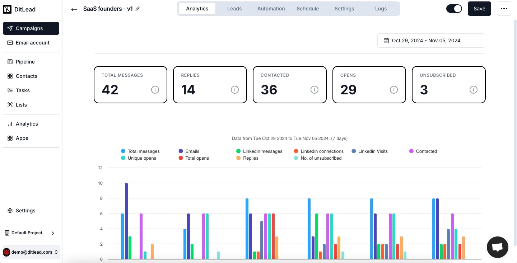Screen dimensions: 517x263
Task: Open the Automation tab
Action: (x=271, y=8)
